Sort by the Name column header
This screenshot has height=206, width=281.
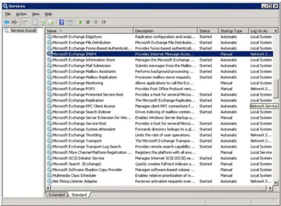point(89,31)
